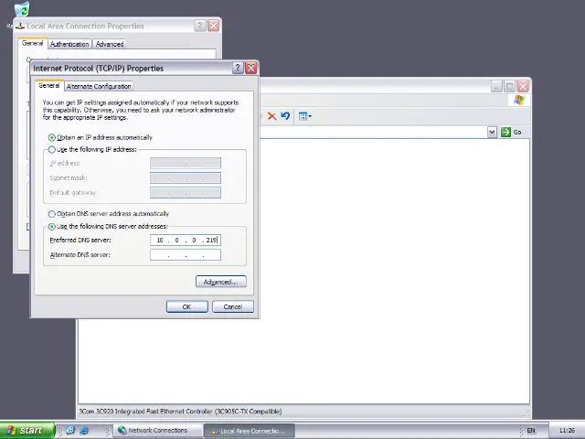Click the Preferred DNS server field
Image resolution: width=585 pixels, height=439 pixels.
pyautogui.click(x=186, y=240)
